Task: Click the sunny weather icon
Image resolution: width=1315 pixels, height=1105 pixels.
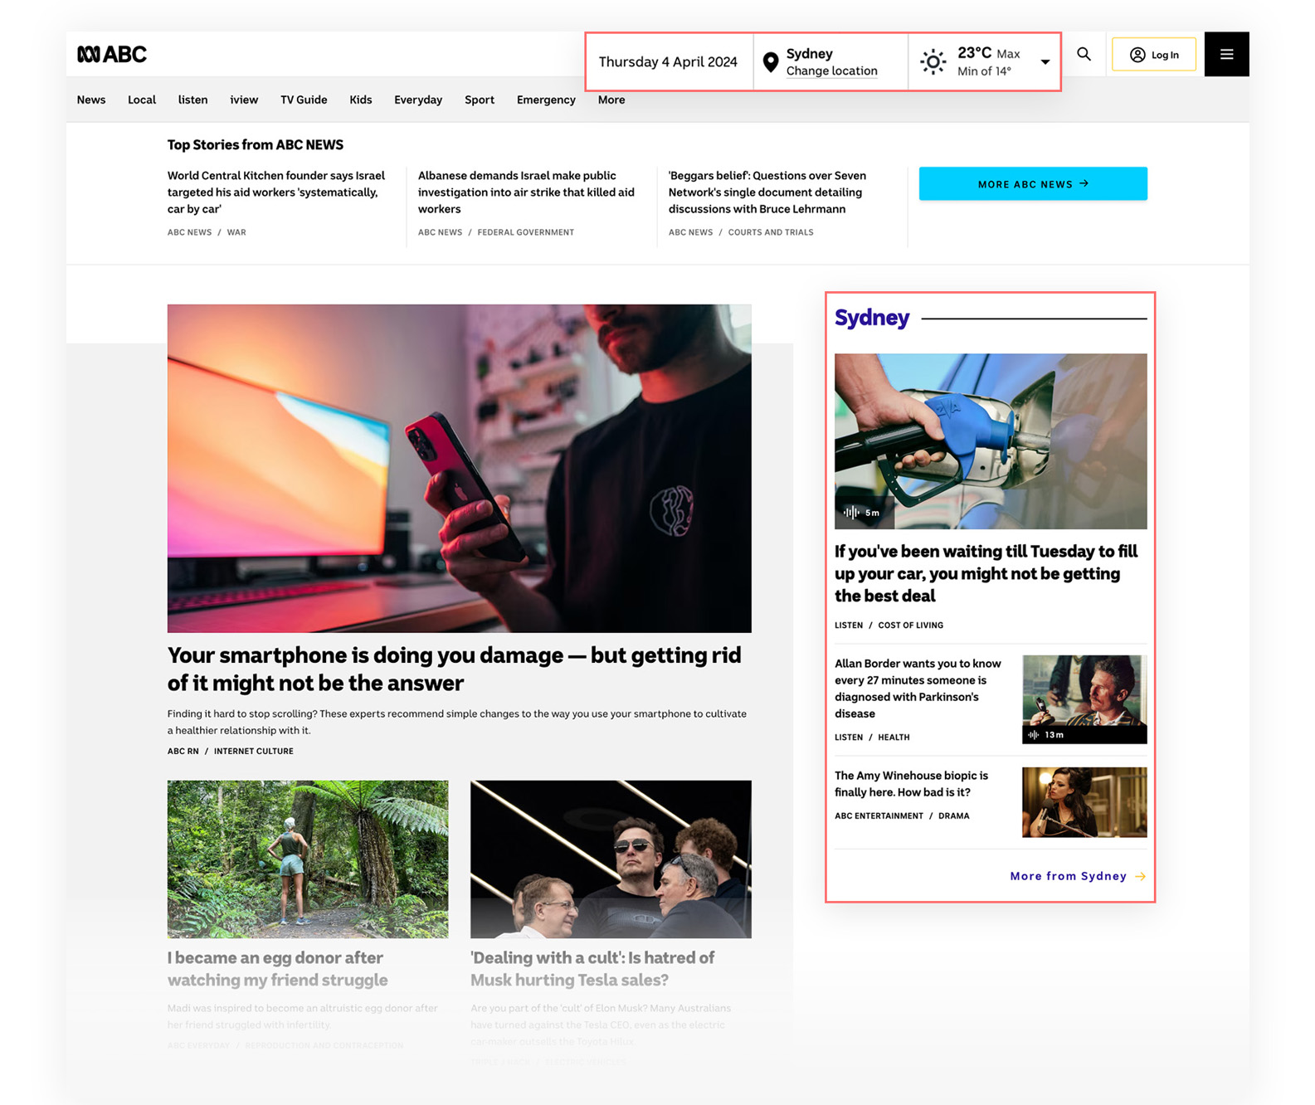Action: (x=933, y=61)
